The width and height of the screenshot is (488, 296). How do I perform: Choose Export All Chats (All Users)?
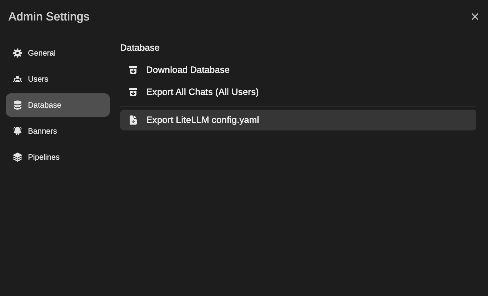click(x=202, y=92)
